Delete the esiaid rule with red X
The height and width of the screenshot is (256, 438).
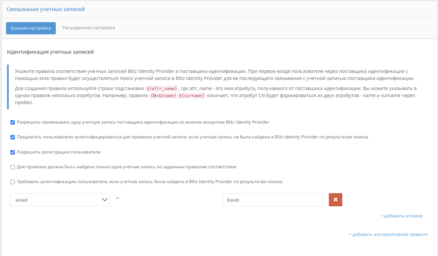click(x=336, y=200)
